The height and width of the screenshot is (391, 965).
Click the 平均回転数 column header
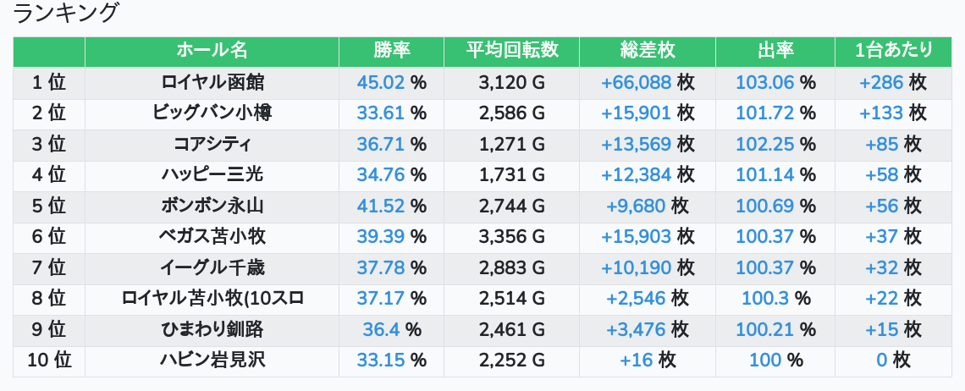511,51
